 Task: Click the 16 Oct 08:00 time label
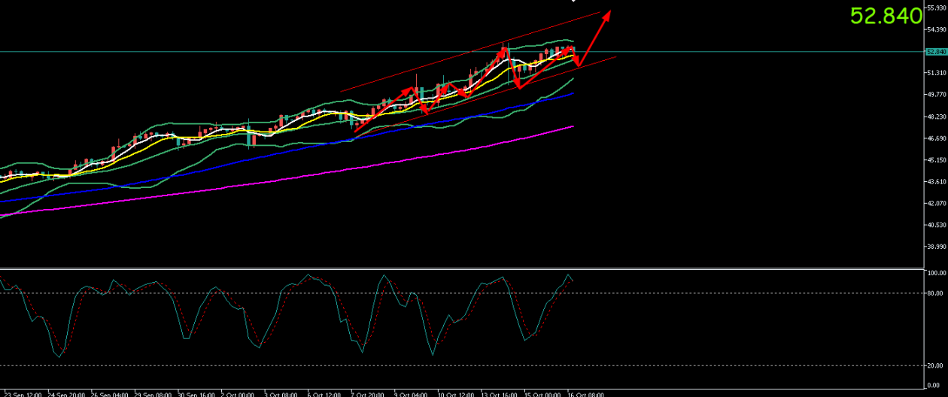pyautogui.click(x=584, y=393)
